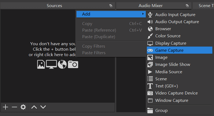The height and width of the screenshot is (116, 214).
Task: Click the camera icon in empty Sources hint
Action: [73, 64]
